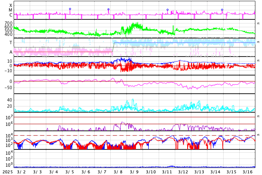The width and height of the screenshot is (262, 175).
Task: Click the '3/ 3' date label
Action: pyautogui.click(x=38, y=172)
